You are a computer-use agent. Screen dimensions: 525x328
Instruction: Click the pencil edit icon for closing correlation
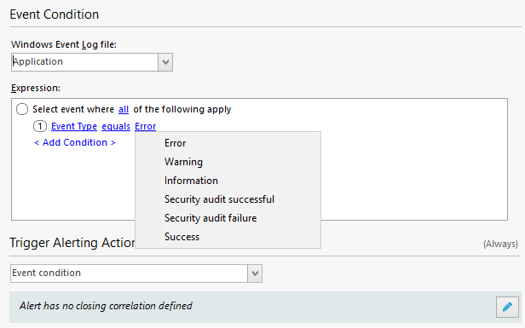pos(507,307)
